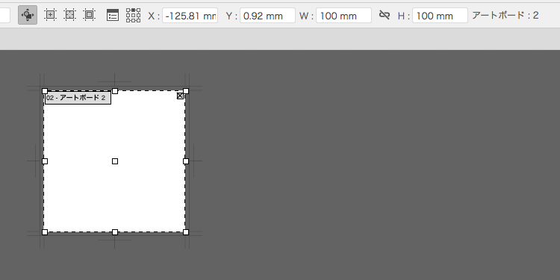Toggle Show Center Mark icon

50,15
